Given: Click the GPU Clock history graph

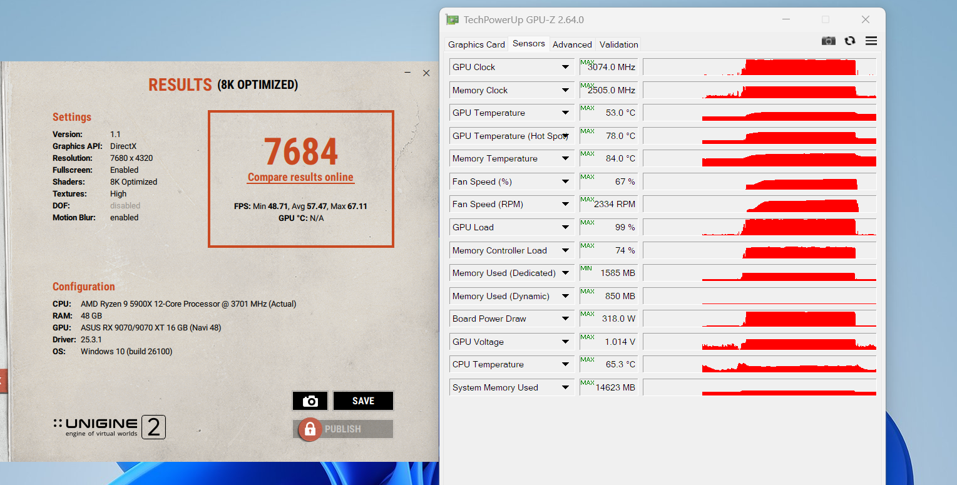Looking at the screenshot, I should pyautogui.click(x=759, y=67).
